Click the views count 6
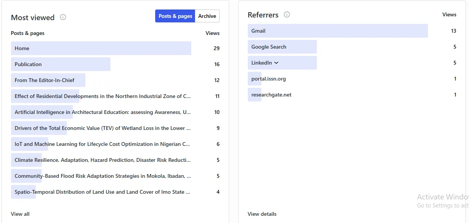Image resolution: width=469 pixels, height=223 pixels. (218, 144)
